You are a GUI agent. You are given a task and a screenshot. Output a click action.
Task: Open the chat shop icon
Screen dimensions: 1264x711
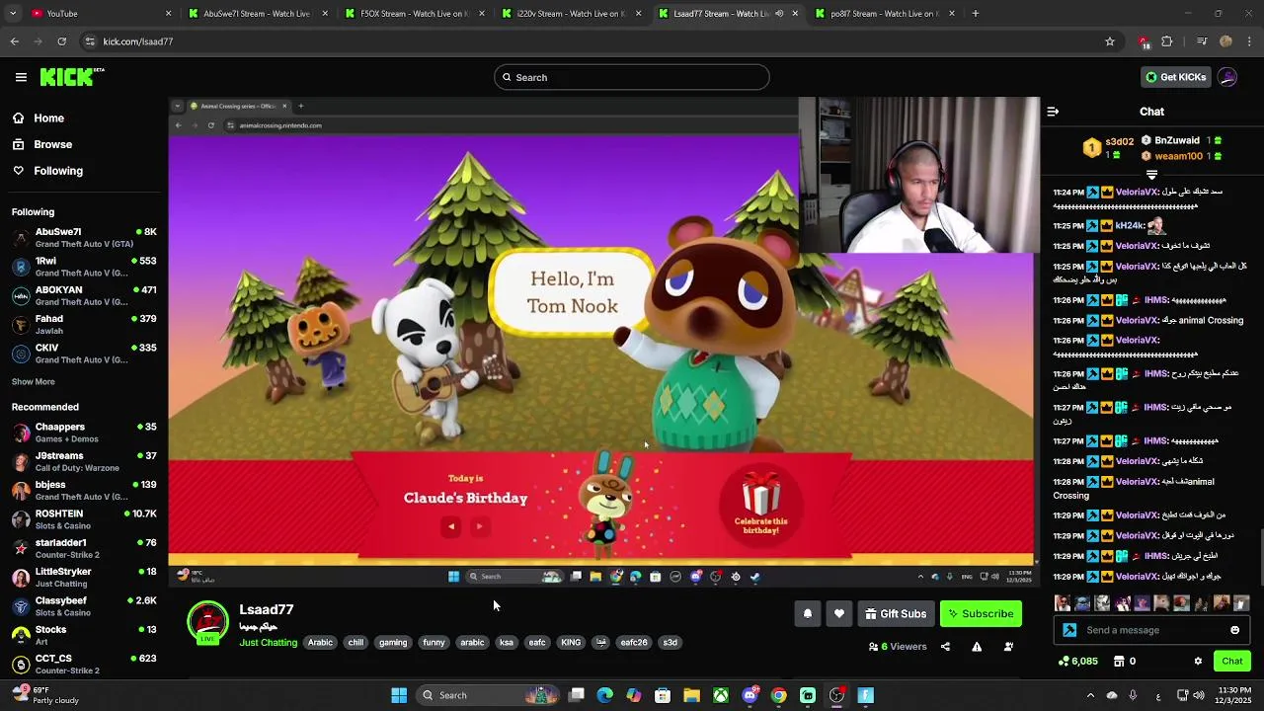1119,662
